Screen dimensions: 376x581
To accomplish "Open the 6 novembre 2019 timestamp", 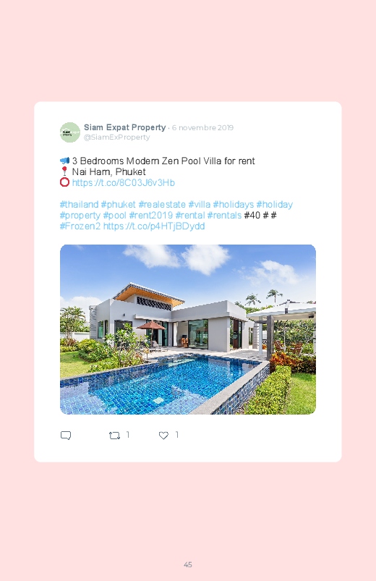I will [x=202, y=128].
